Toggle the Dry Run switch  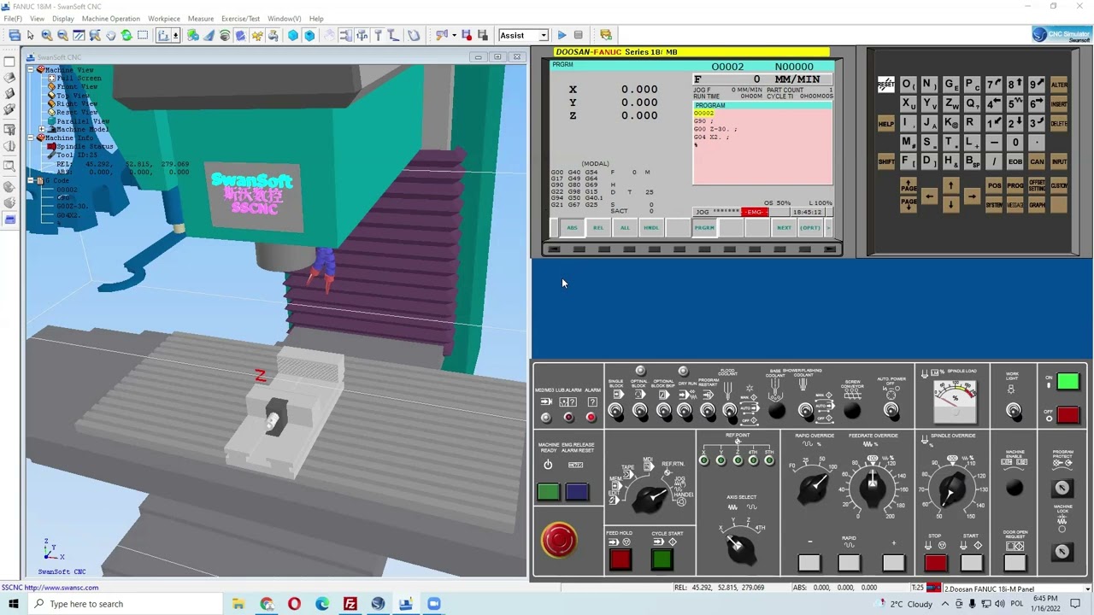click(x=685, y=412)
